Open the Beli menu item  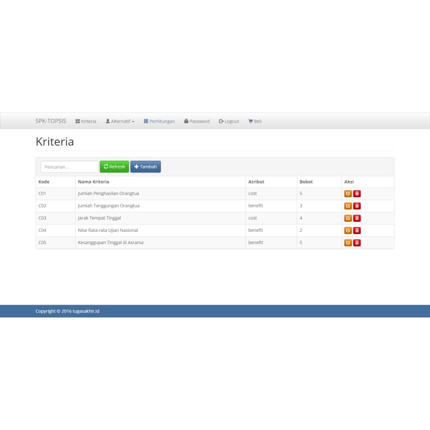click(255, 121)
